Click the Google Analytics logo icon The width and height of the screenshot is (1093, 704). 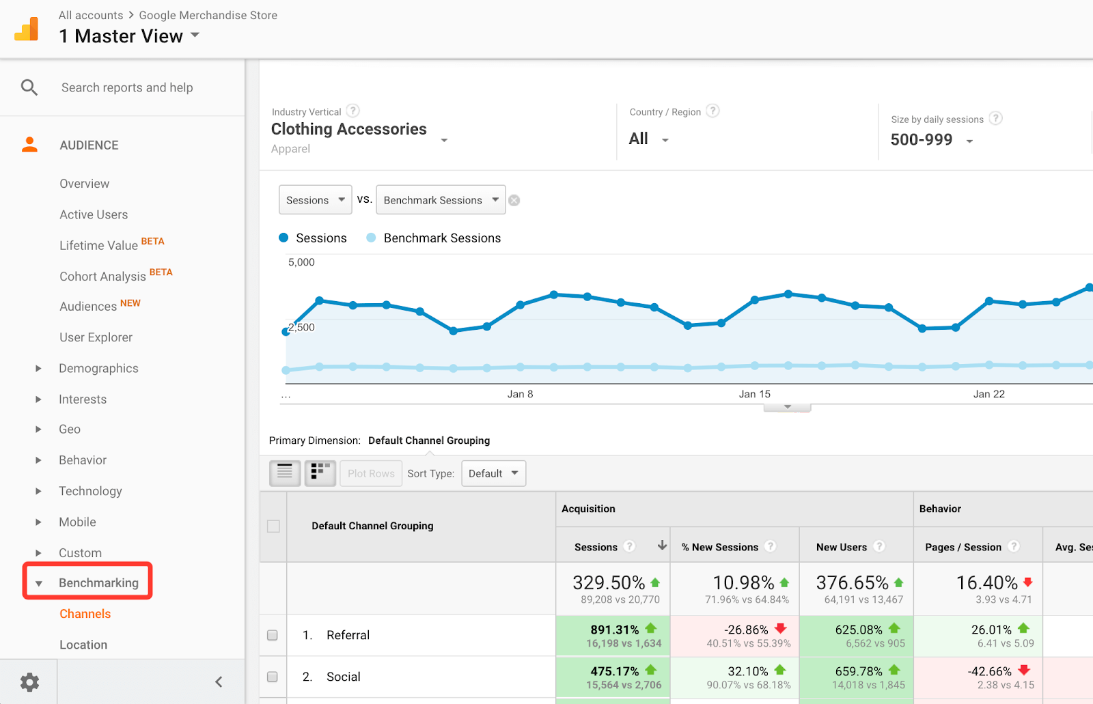point(27,29)
